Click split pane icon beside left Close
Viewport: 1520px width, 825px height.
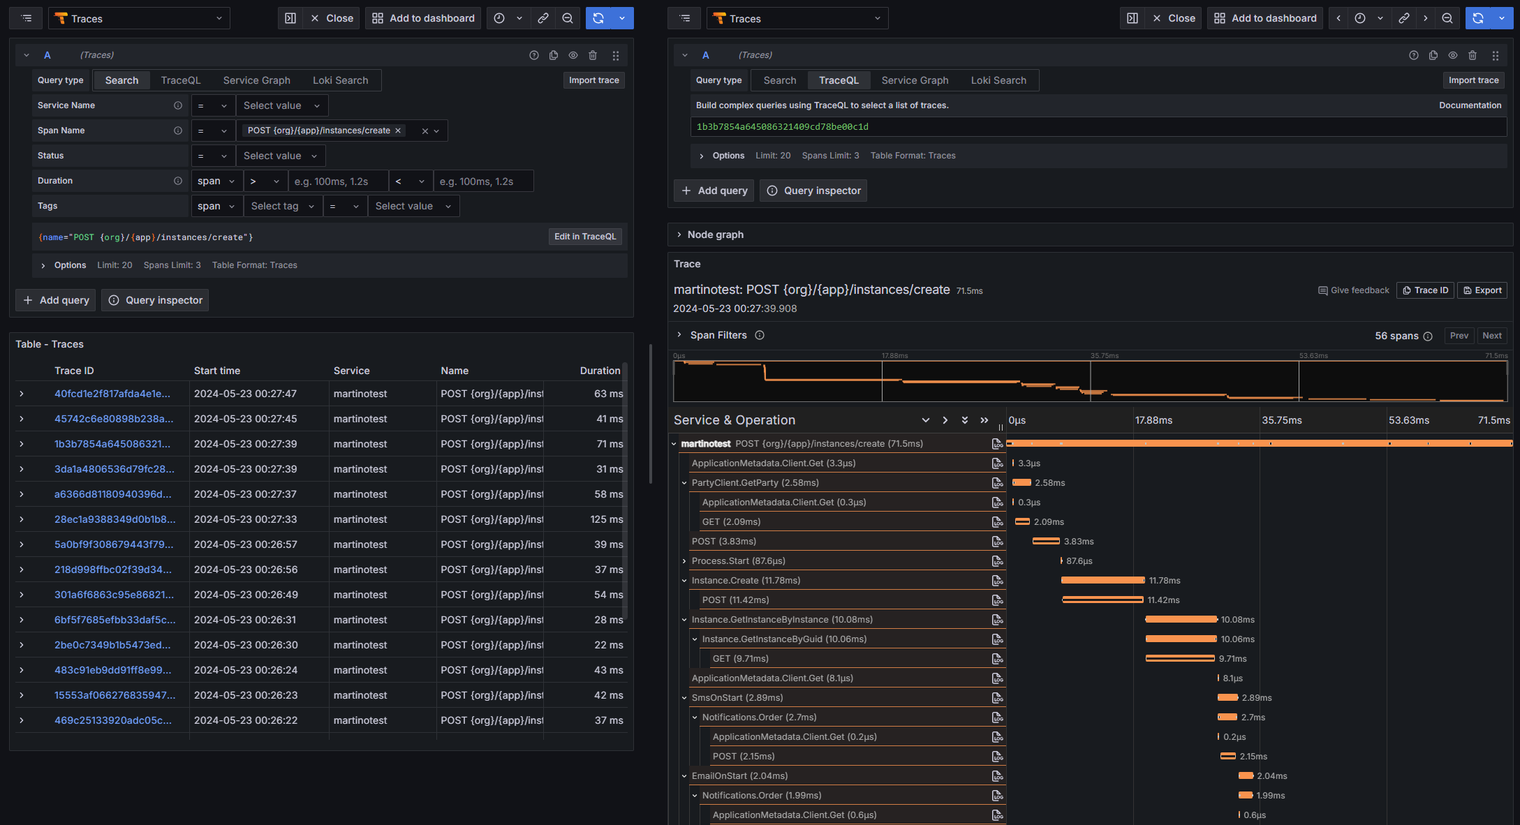290,18
